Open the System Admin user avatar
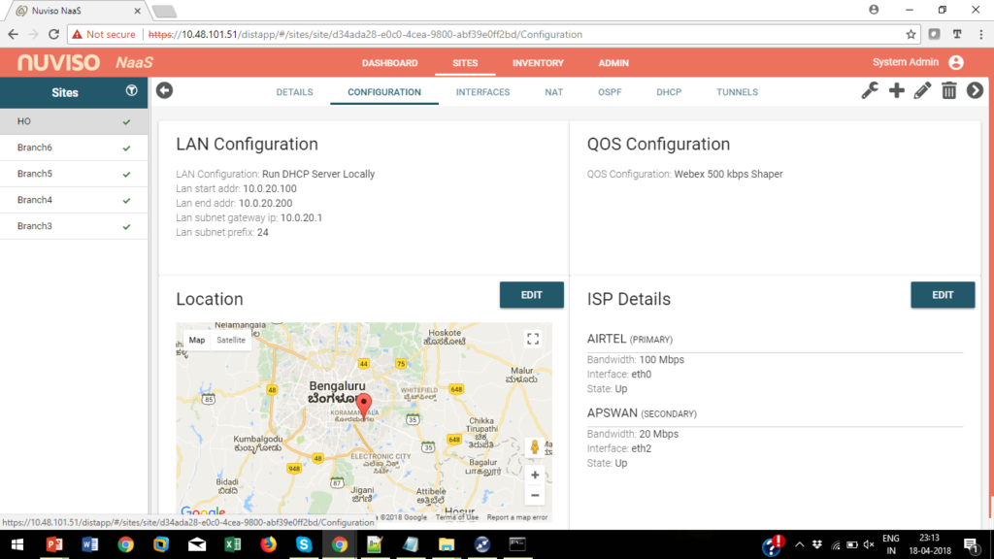The image size is (994, 559). 956,62
